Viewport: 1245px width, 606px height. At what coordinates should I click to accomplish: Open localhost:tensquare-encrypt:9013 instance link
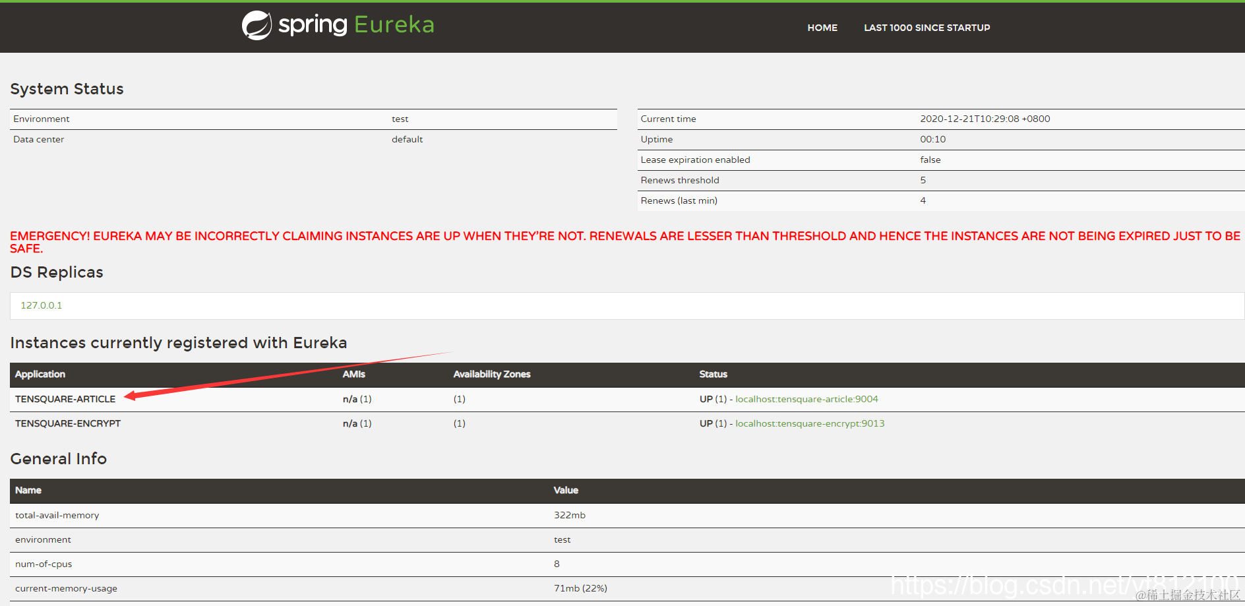(810, 423)
